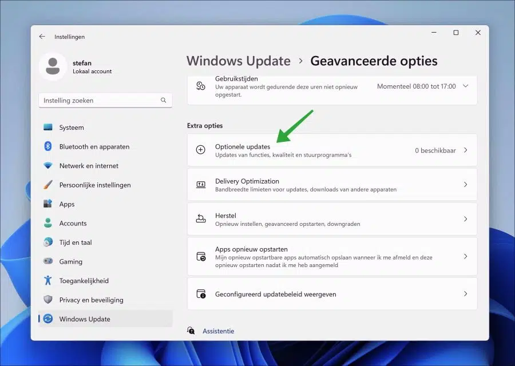Click the search magnifier icon

(163, 100)
